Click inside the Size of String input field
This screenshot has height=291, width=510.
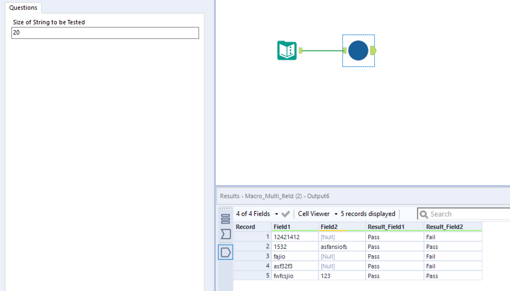click(x=104, y=33)
